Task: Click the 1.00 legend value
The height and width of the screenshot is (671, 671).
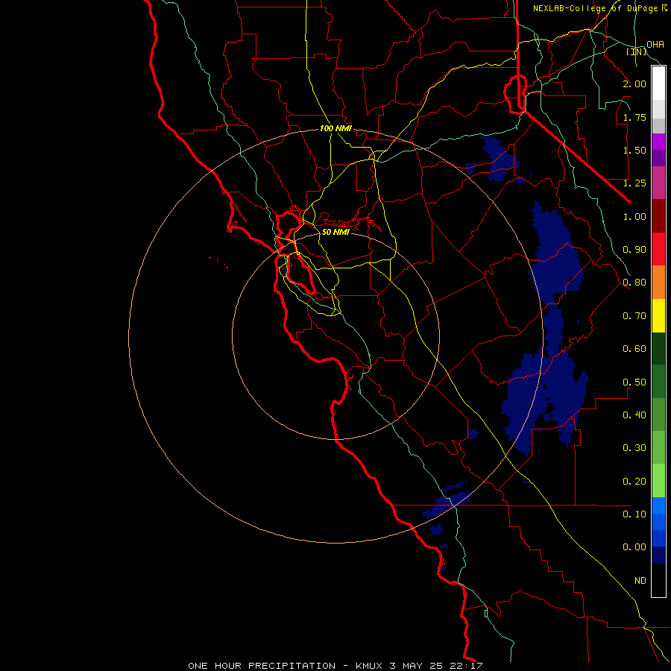Action: tap(634, 216)
